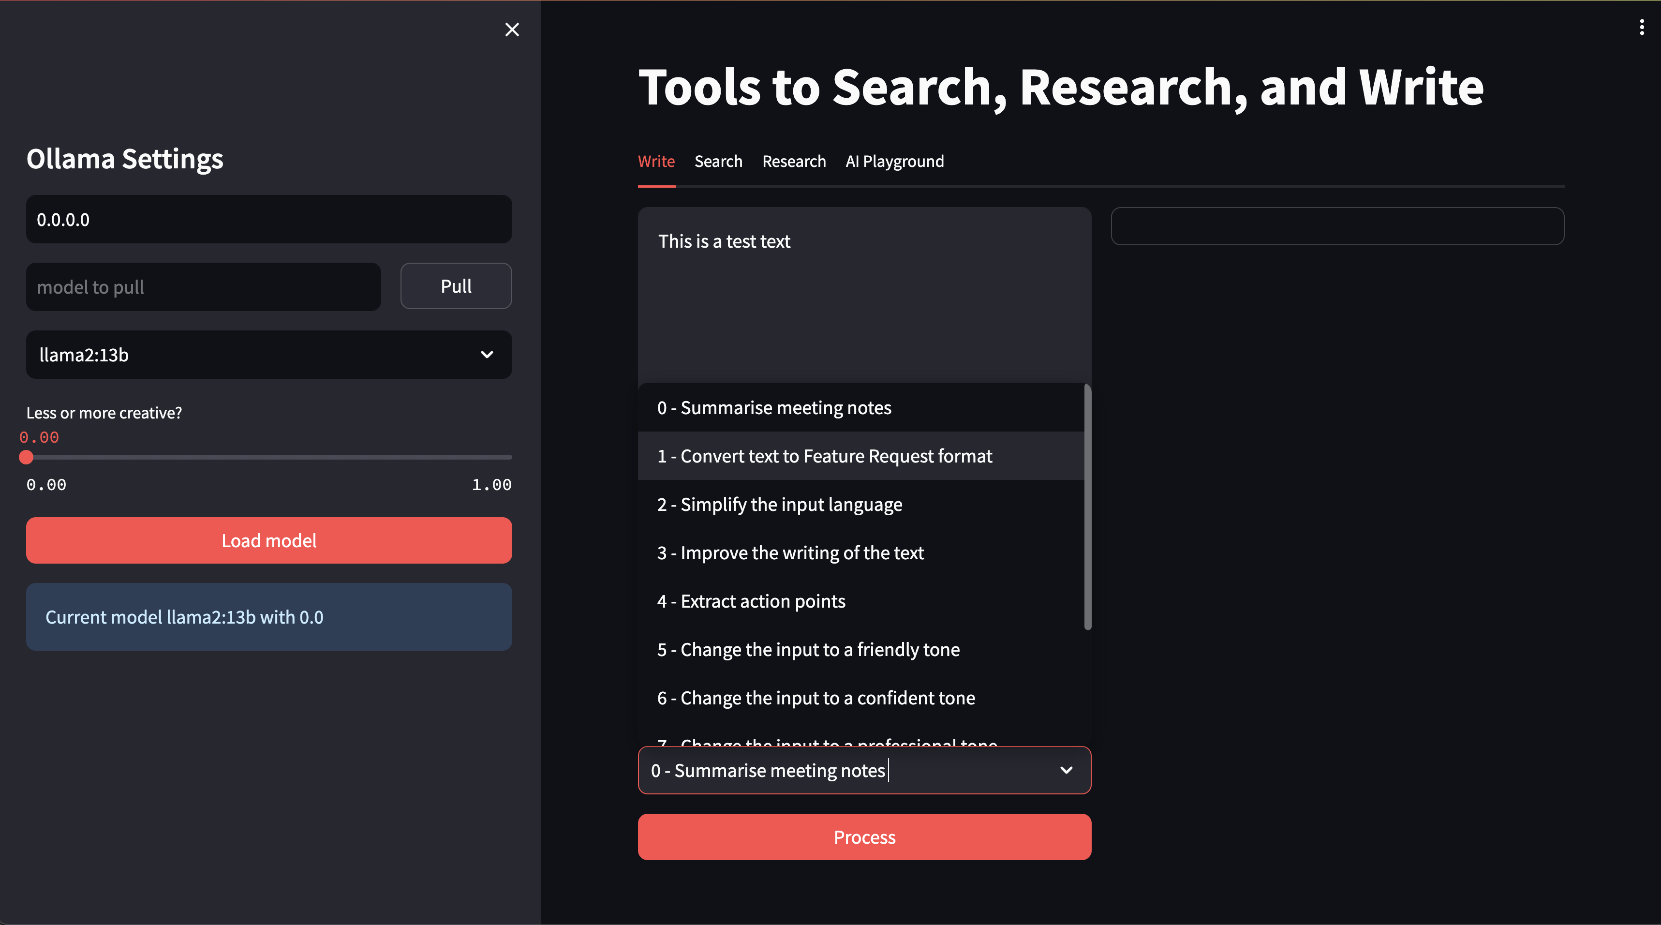
Task: Click the 0.0.0.0 host address field
Action: pos(269,219)
